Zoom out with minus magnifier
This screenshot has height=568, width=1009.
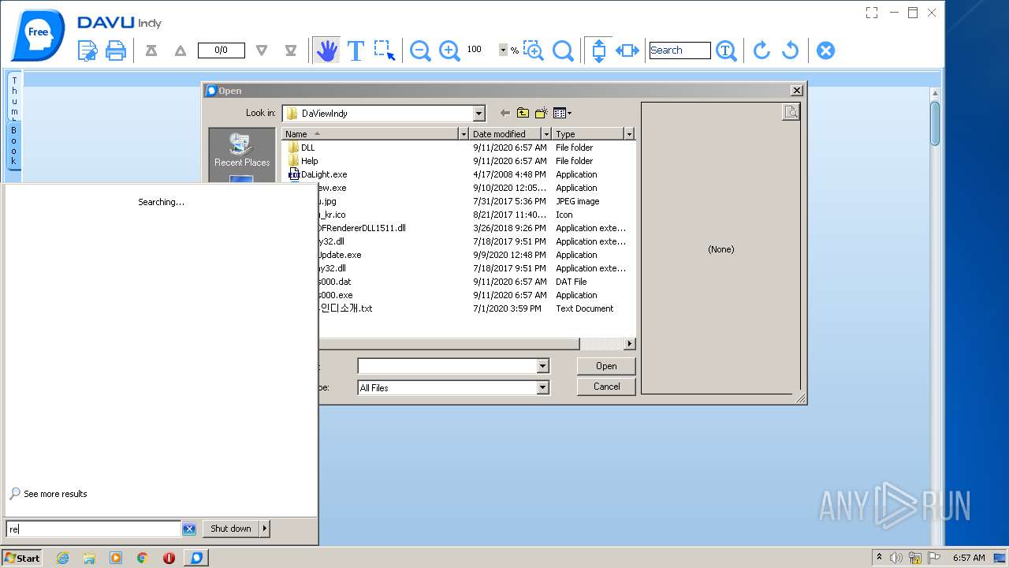420,50
